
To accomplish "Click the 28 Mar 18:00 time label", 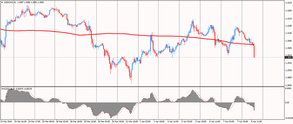I will pos(76,121).
